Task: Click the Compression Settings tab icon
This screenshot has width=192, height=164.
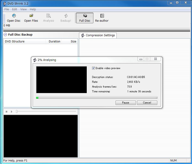Action: tap(83, 35)
